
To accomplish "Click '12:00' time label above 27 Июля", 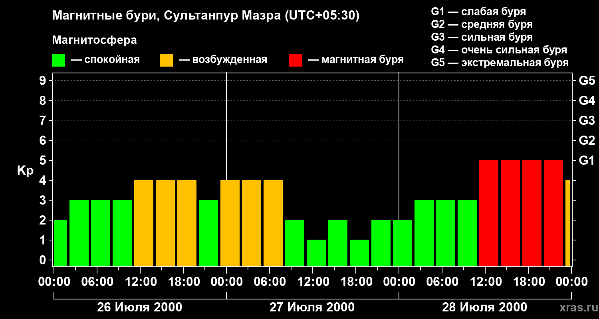I will click(313, 282).
